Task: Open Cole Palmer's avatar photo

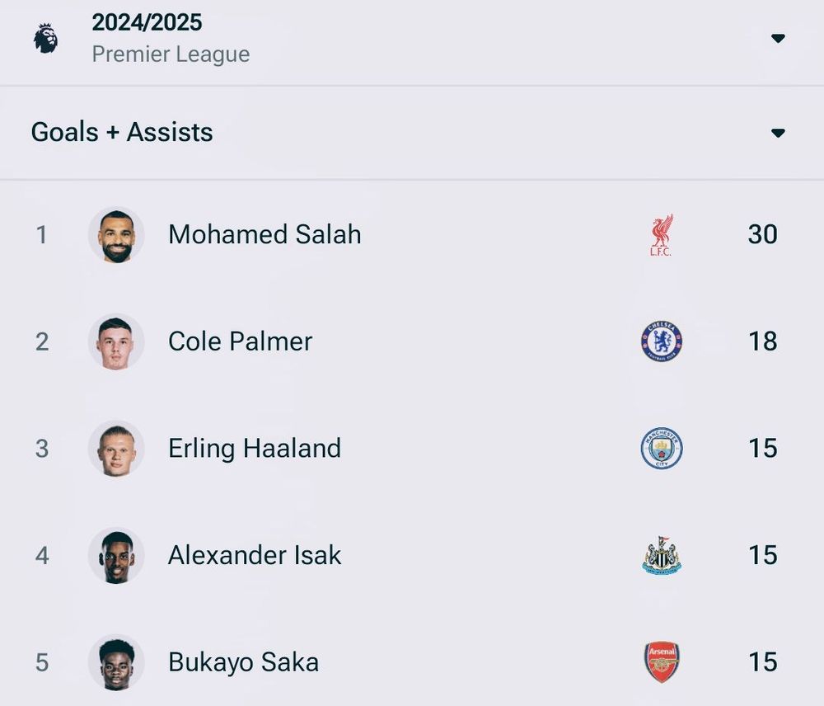Action: coord(116,341)
